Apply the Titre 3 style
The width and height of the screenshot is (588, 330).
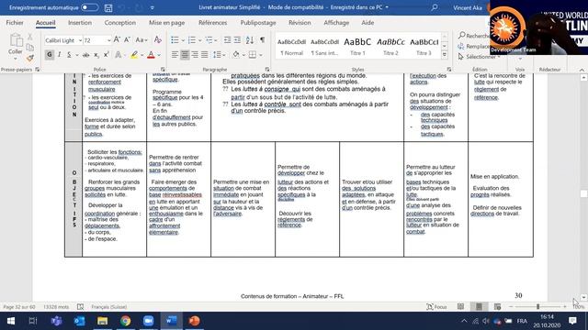(x=424, y=47)
